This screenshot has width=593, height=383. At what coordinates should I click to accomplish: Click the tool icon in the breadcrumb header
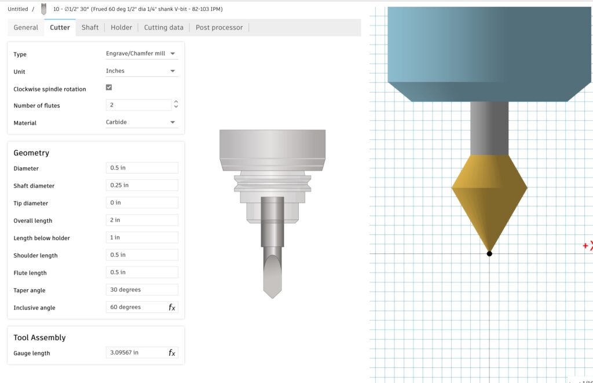[x=44, y=9]
